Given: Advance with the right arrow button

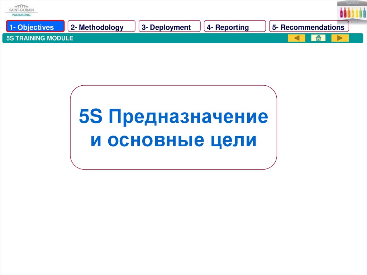Looking at the screenshot, I should coord(340,38).
